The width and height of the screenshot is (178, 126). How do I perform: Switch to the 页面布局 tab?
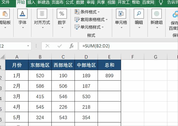(58, 2)
